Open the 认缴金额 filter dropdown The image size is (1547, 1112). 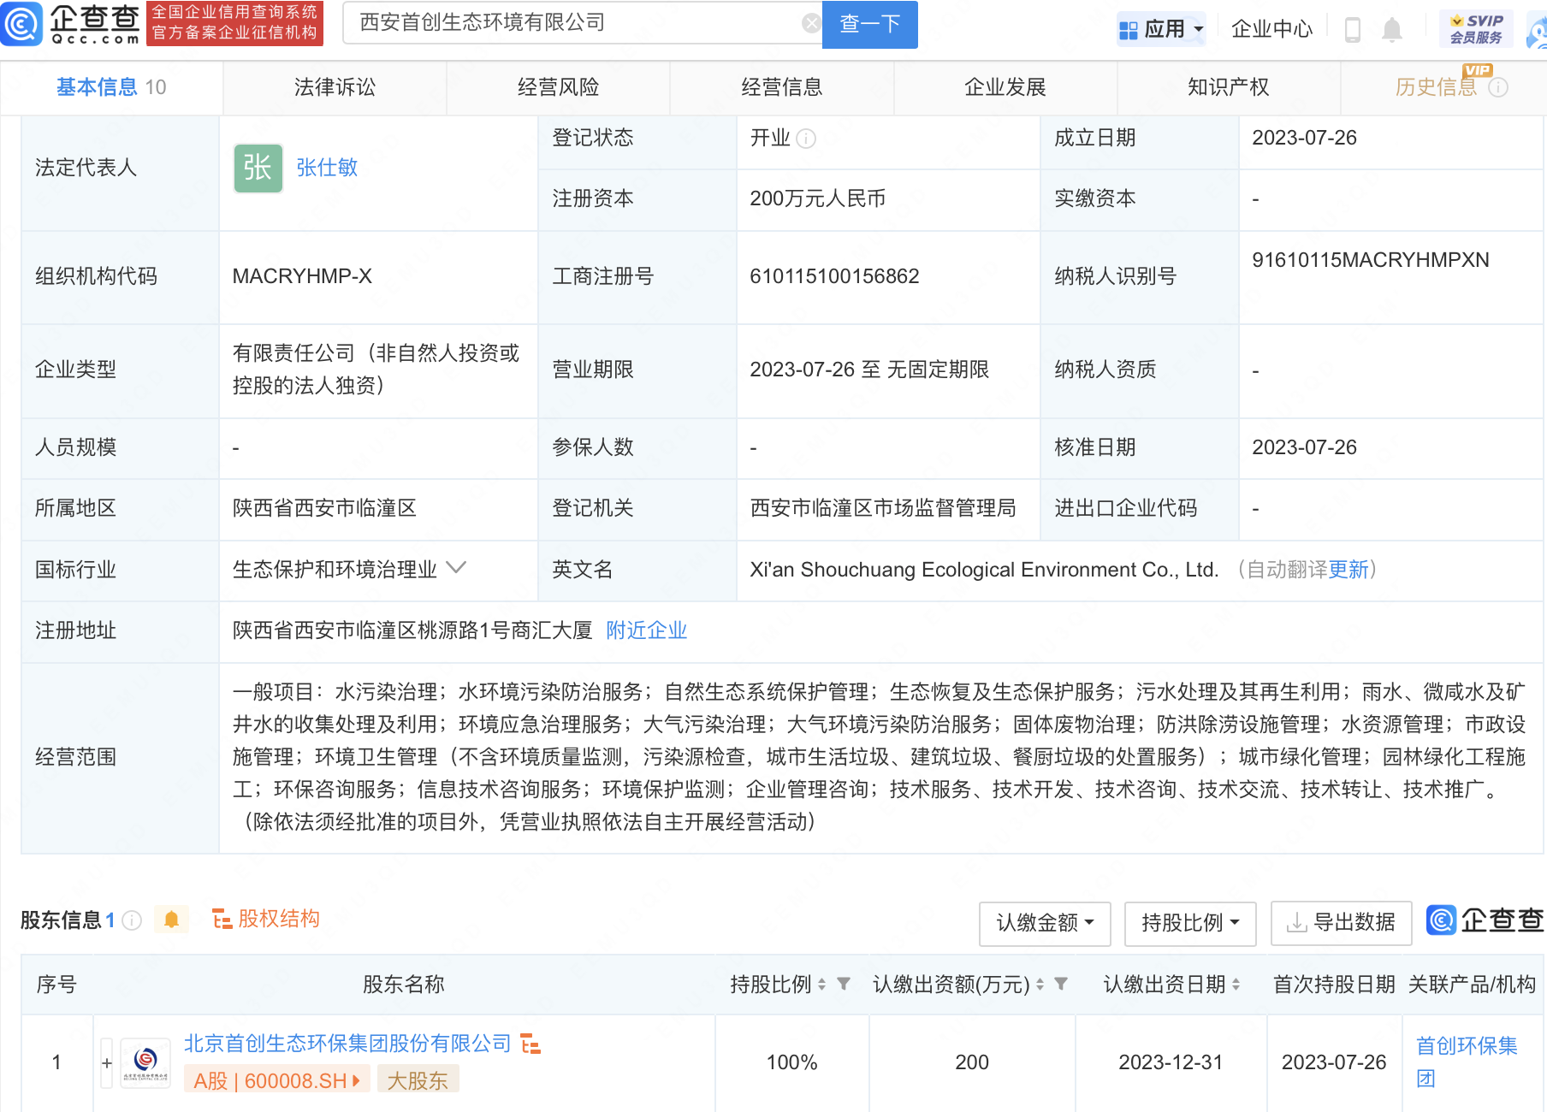pyautogui.click(x=1045, y=923)
